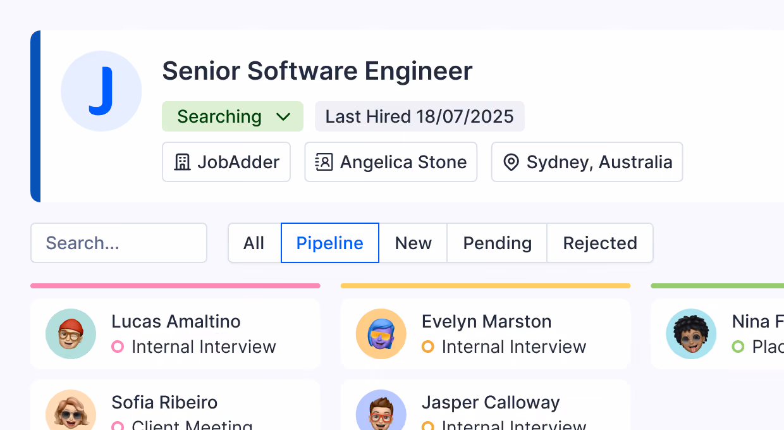Click the green pipeline column header bar
The width and height of the screenshot is (784, 430).
[718, 286]
